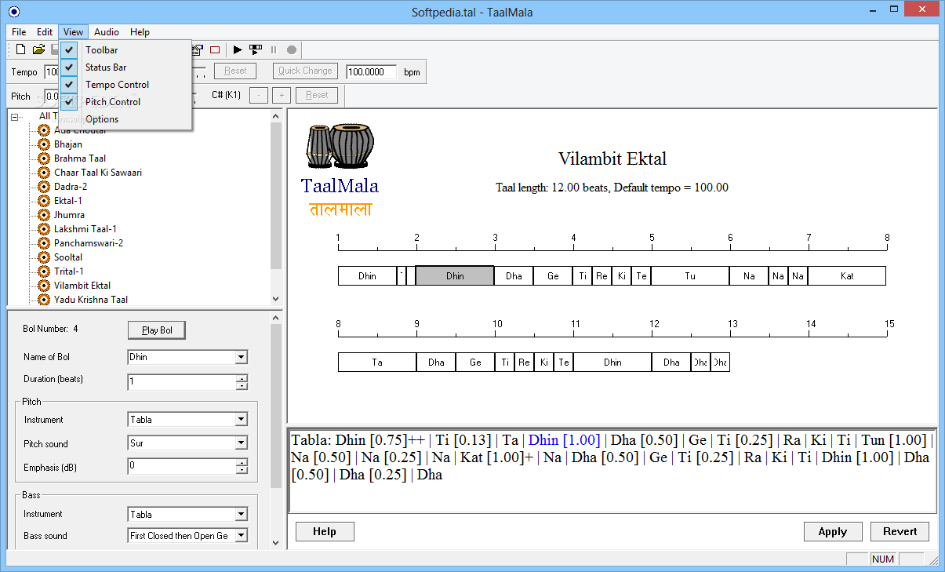Image resolution: width=945 pixels, height=572 pixels.
Task: Click the play-from-selection filmstrip toolbar icon
Action: point(256,49)
